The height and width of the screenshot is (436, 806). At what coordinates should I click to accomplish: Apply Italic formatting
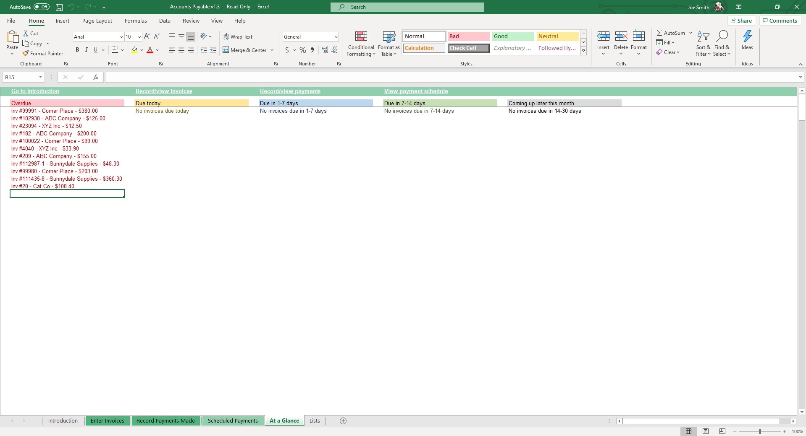point(87,50)
